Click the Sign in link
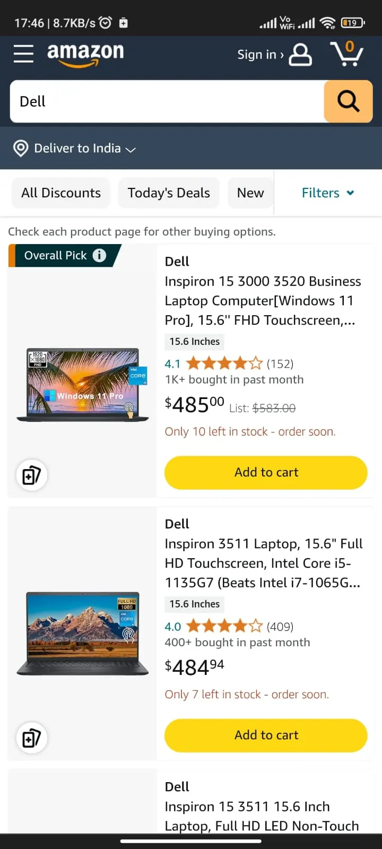Viewport: 382px width, 849px height. 259,54
